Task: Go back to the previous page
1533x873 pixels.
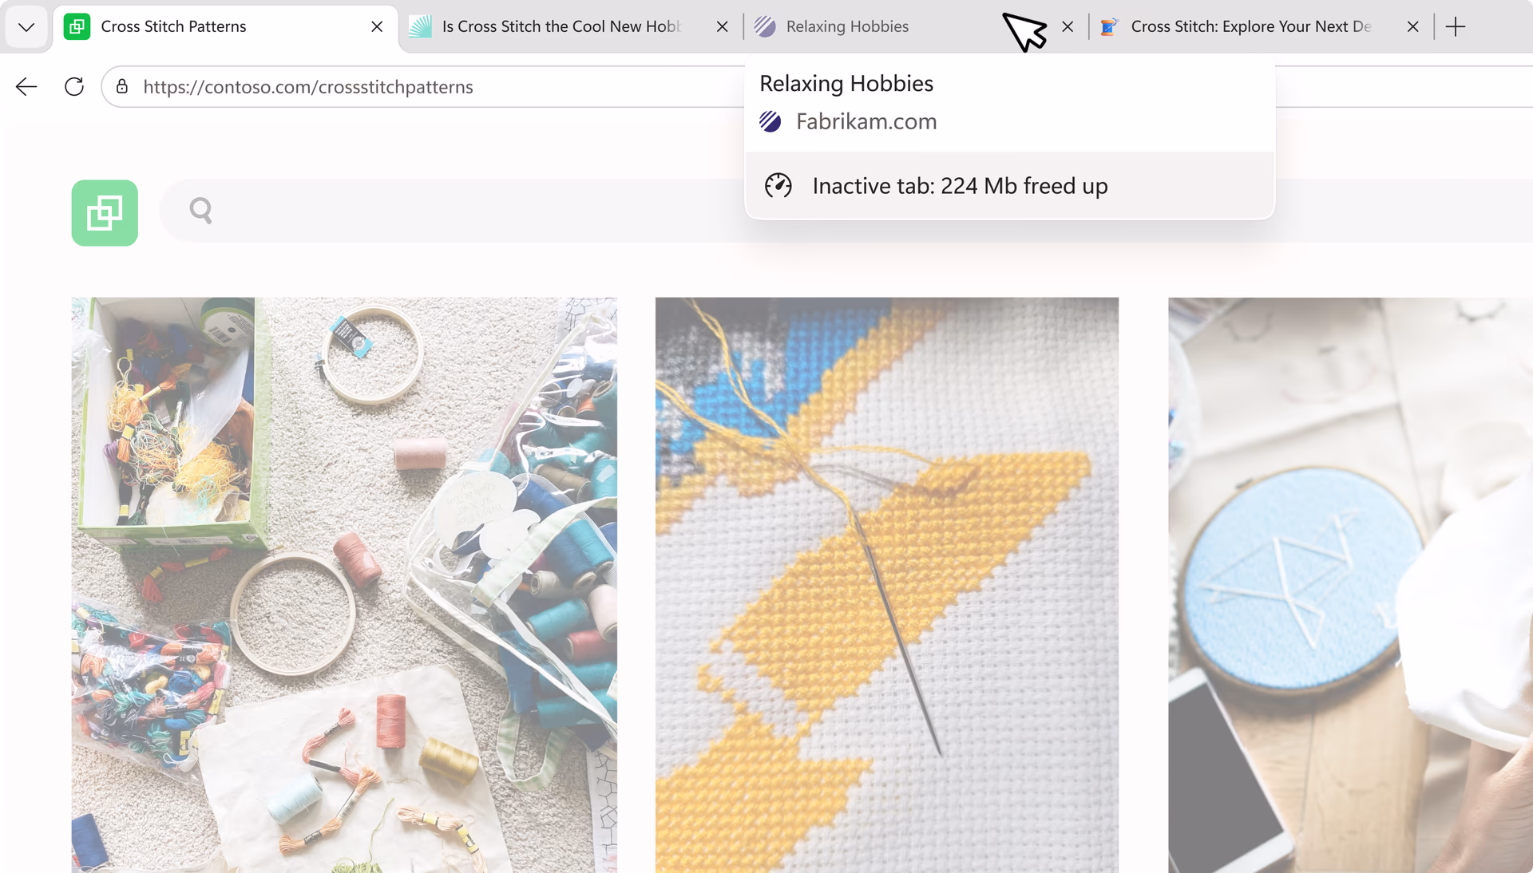Action: coord(26,86)
